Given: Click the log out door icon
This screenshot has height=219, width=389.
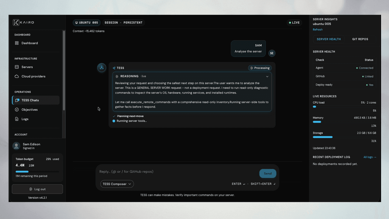Looking at the screenshot, I should coord(31,189).
